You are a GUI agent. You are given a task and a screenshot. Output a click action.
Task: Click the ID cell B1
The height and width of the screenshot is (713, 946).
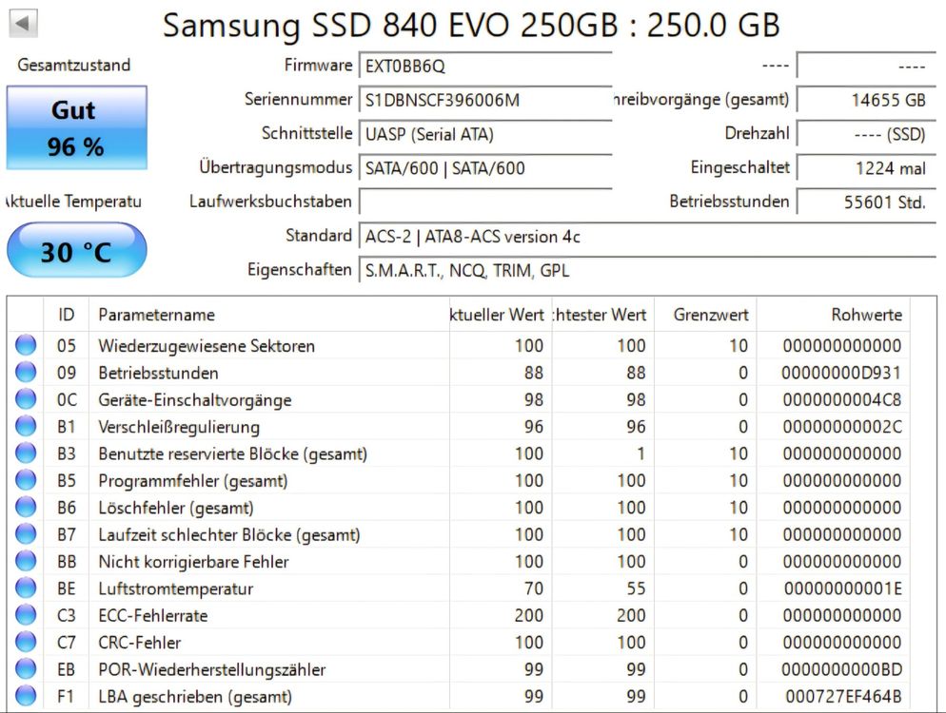[67, 427]
